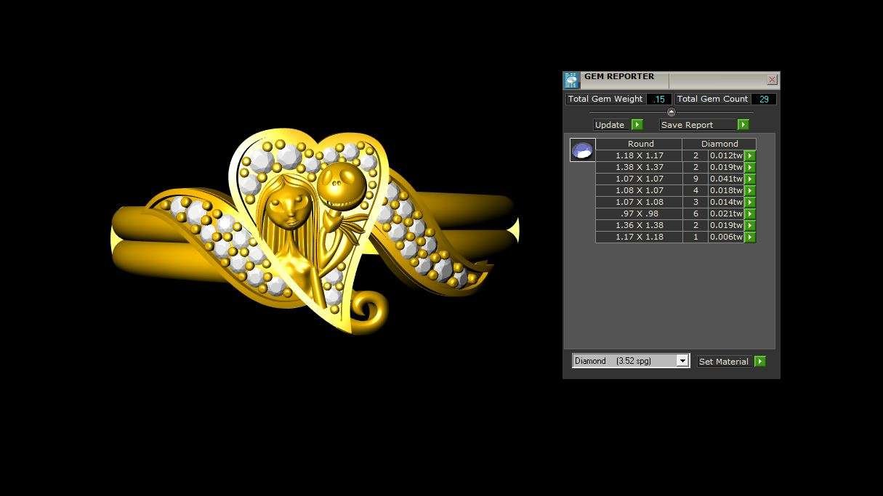Open the Diamond material dropdown
Screen dimensions: 883x496
coord(682,361)
